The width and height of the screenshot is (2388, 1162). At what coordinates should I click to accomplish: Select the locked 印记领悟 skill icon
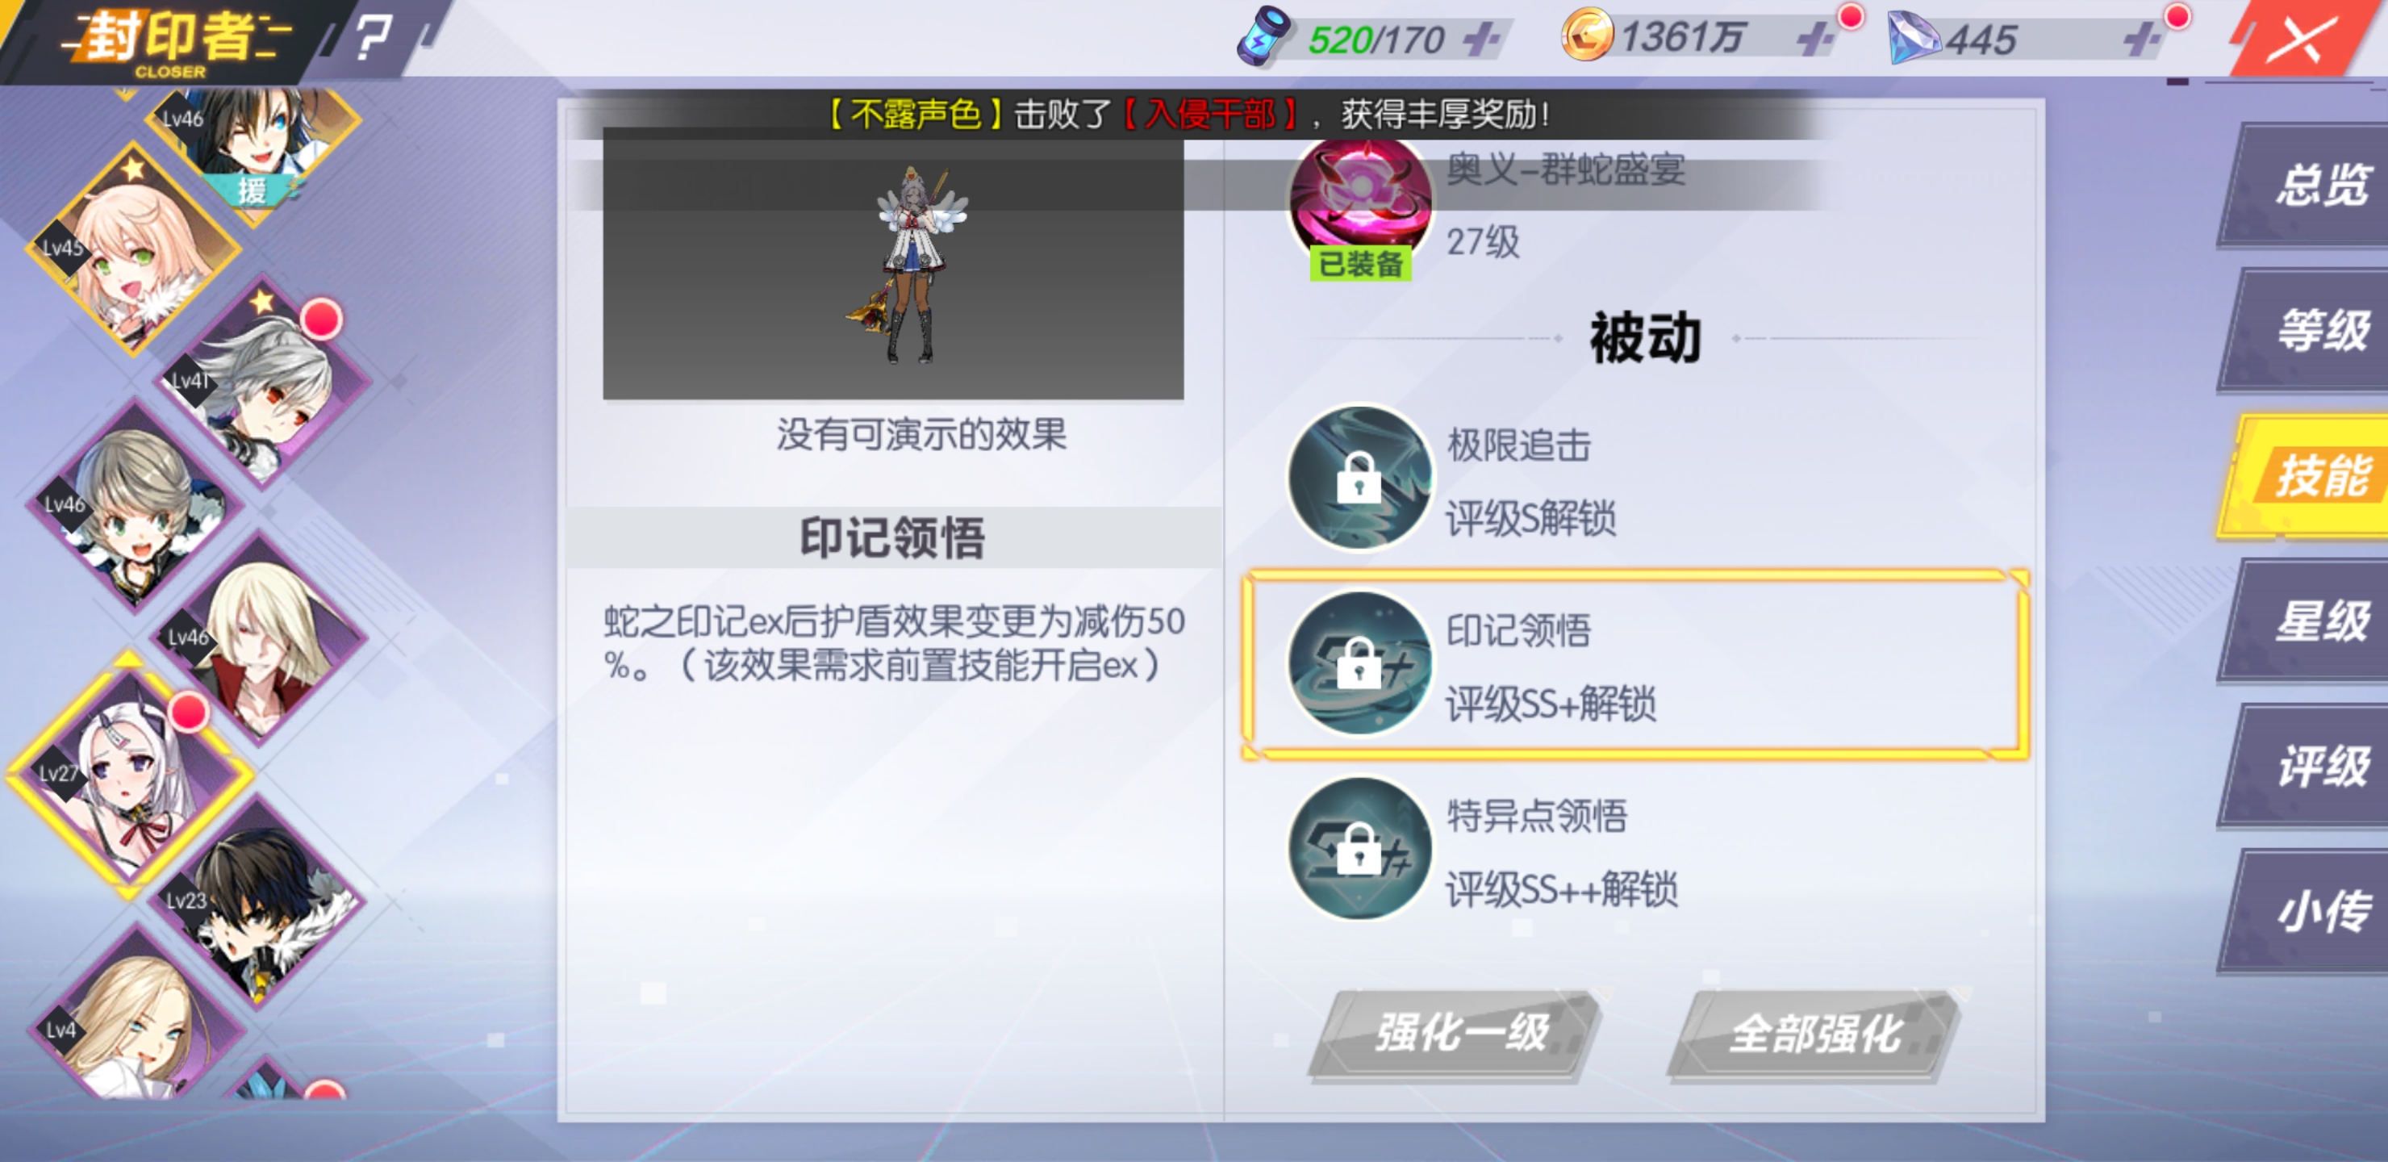click(x=1359, y=663)
